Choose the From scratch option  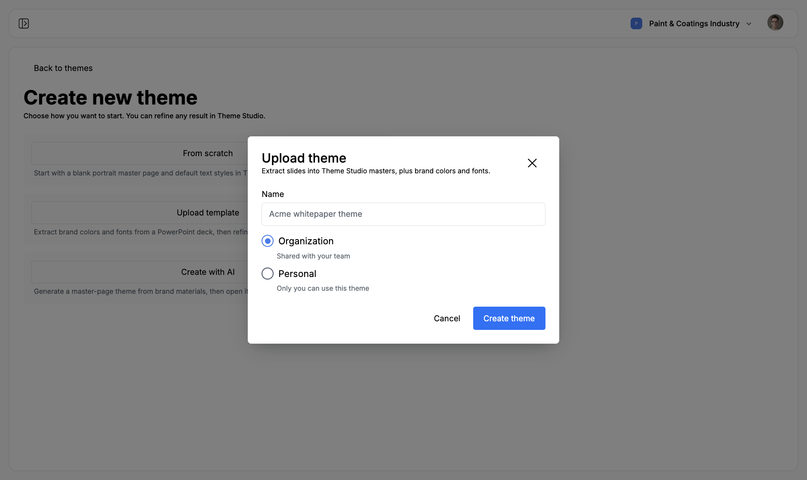tap(140, 153)
